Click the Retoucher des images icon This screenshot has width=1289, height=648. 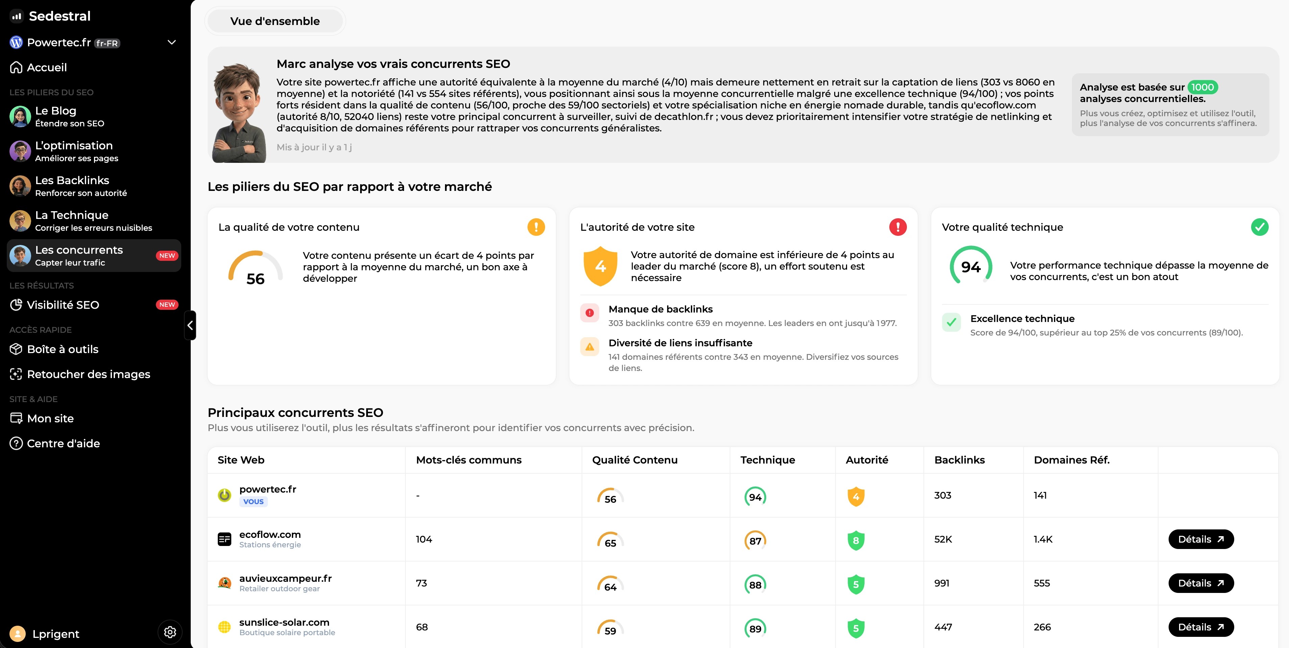coord(16,374)
